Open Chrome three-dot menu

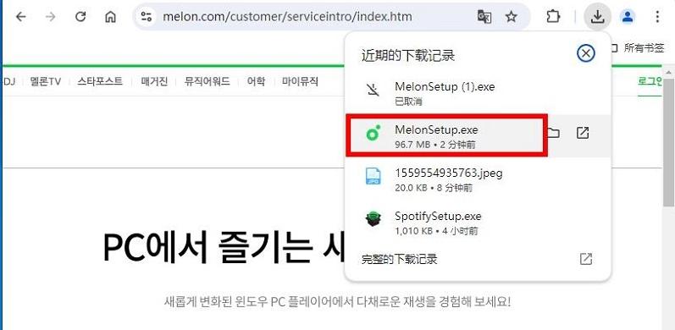tap(657, 17)
